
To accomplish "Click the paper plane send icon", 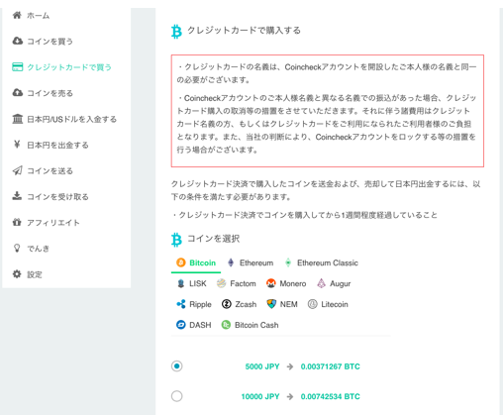I will pyautogui.click(x=17, y=170).
